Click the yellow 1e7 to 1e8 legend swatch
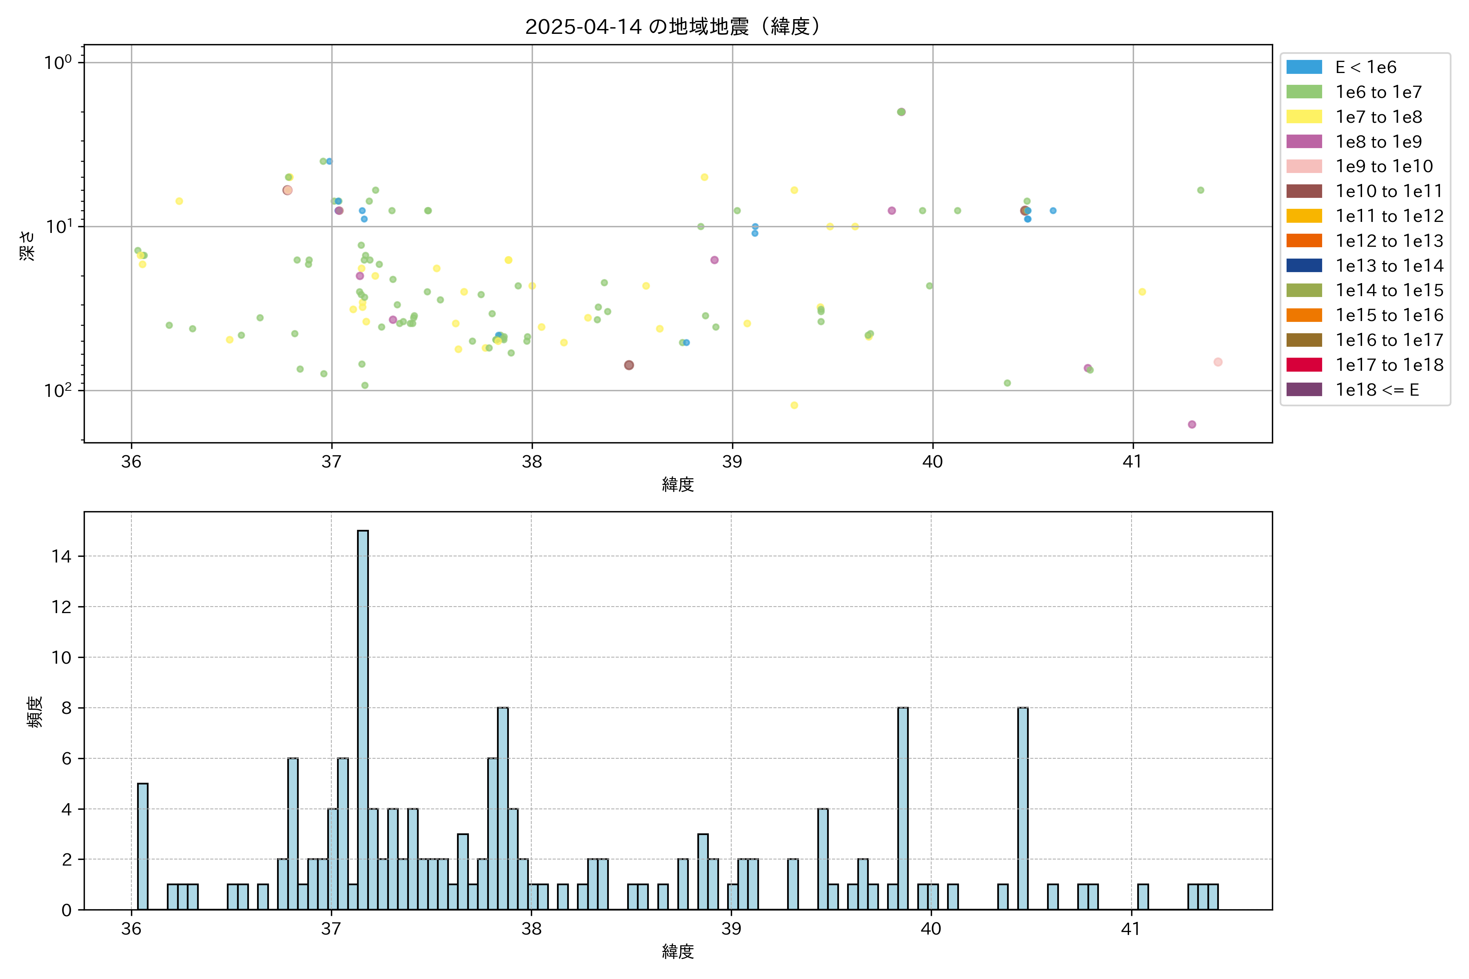 pyautogui.click(x=1304, y=117)
